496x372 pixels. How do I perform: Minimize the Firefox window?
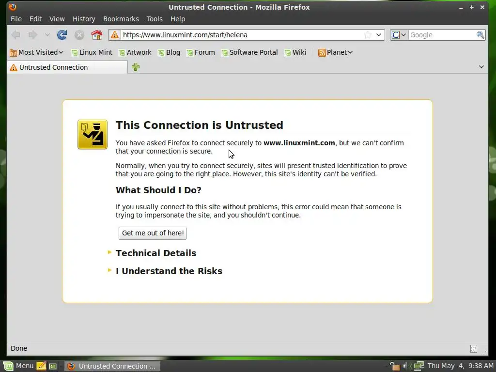461,7
